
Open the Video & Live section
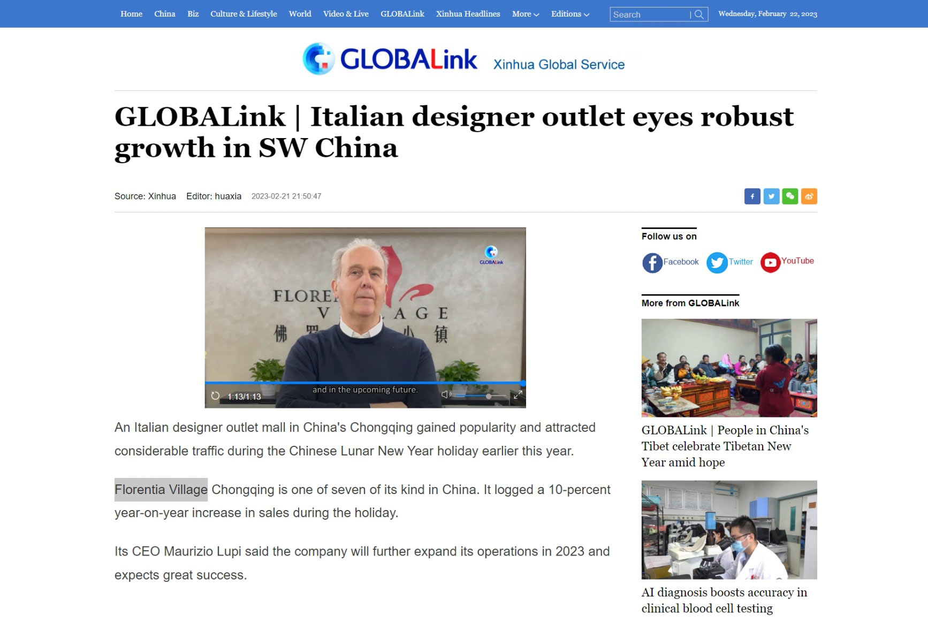coord(346,14)
